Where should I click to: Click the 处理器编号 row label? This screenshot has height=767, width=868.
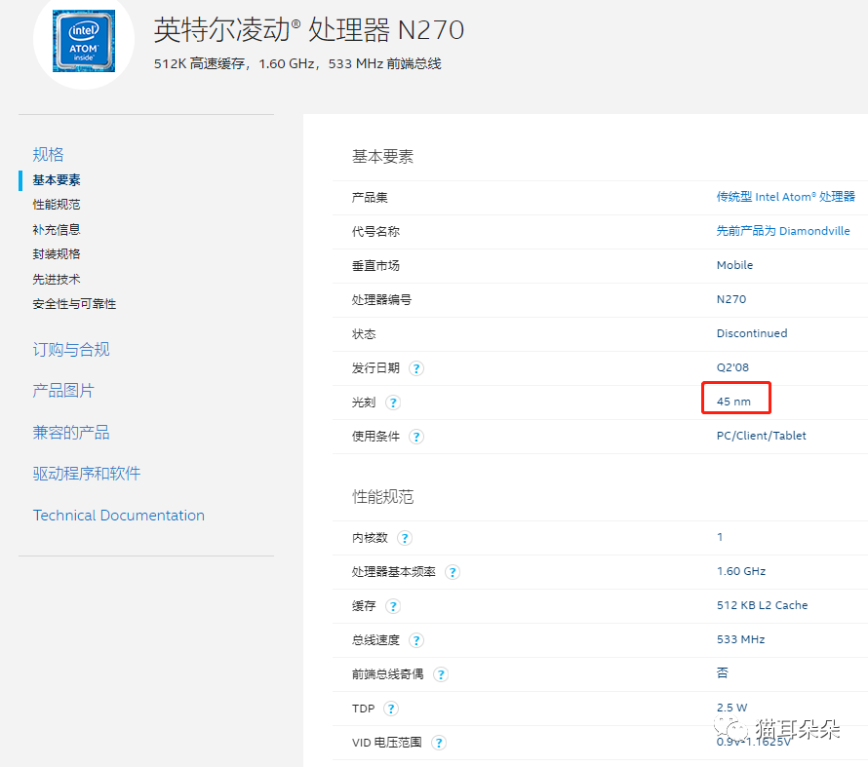(382, 300)
